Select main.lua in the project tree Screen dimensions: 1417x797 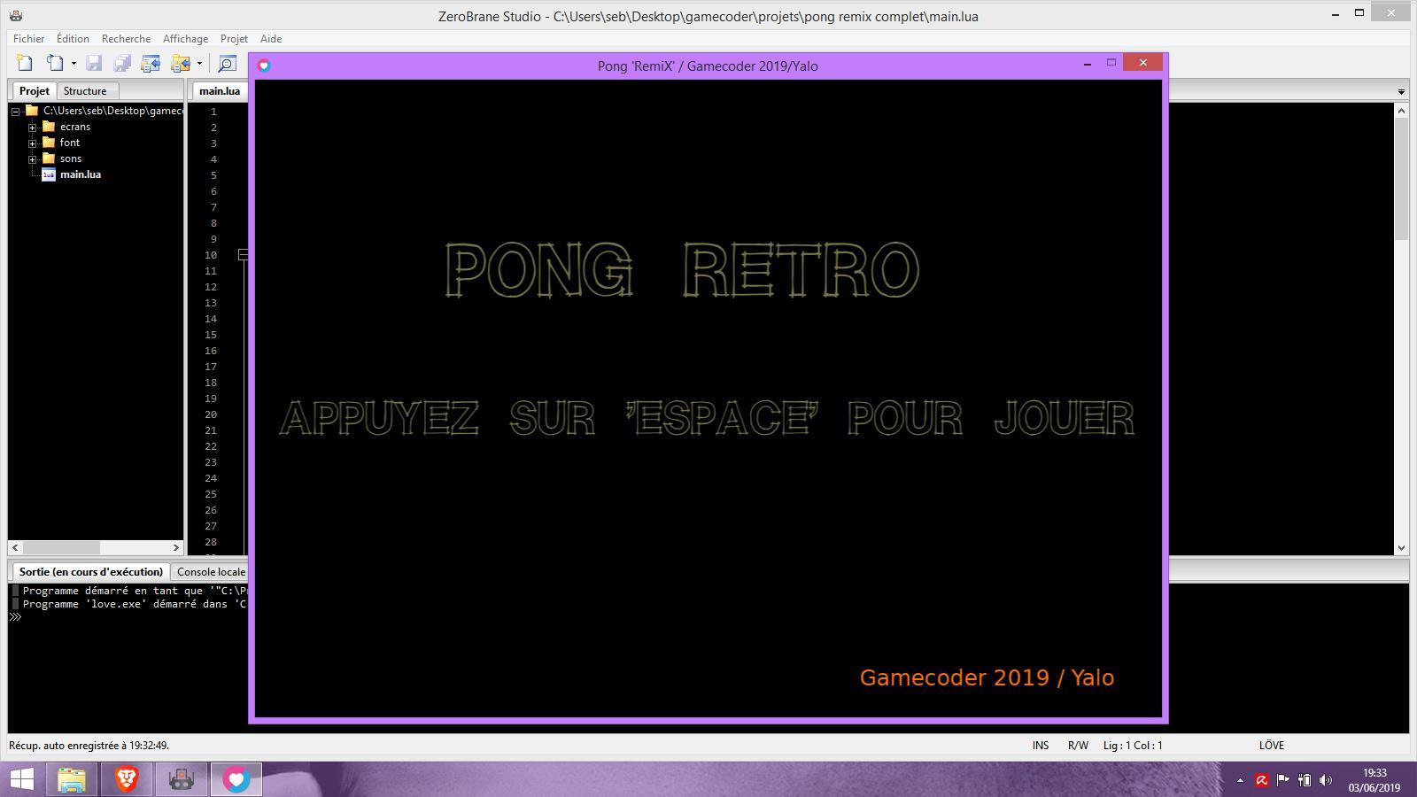[x=80, y=174]
